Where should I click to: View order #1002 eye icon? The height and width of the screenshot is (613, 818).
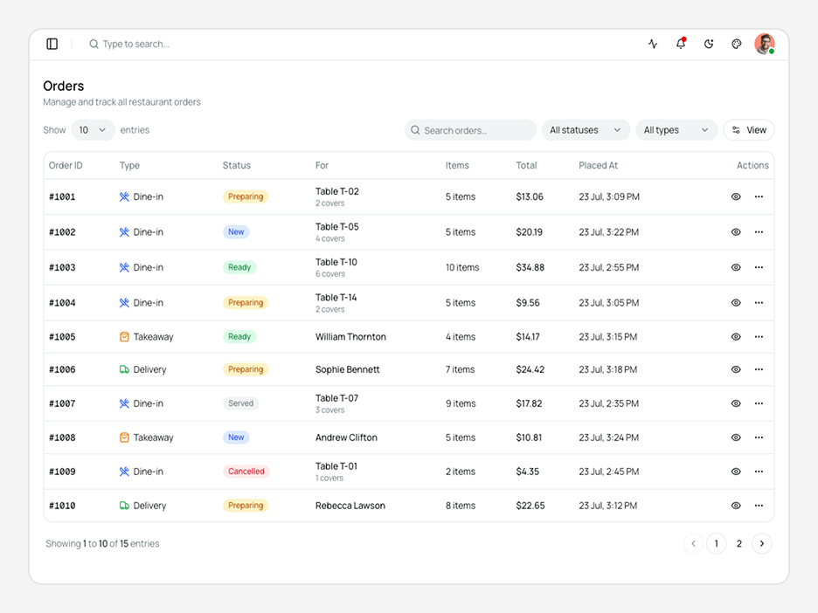736,232
